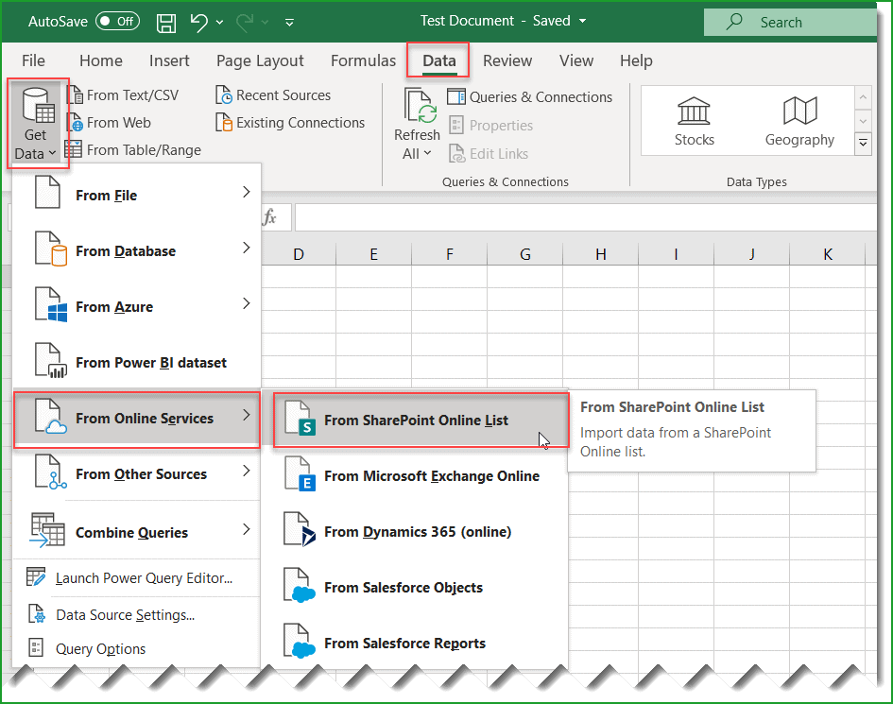Open Query Options
Screen dimensions: 893x704
point(137,648)
